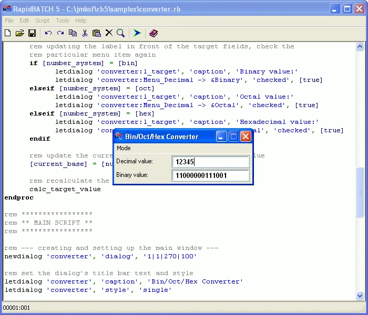The width and height of the screenshot is (368, 315).
Task: Click the Converter dialog title bar icon
Action: pyautogui.click(x=119, y=136)
